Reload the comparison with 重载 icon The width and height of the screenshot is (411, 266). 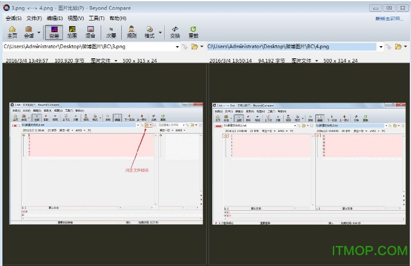click(193, 32)
